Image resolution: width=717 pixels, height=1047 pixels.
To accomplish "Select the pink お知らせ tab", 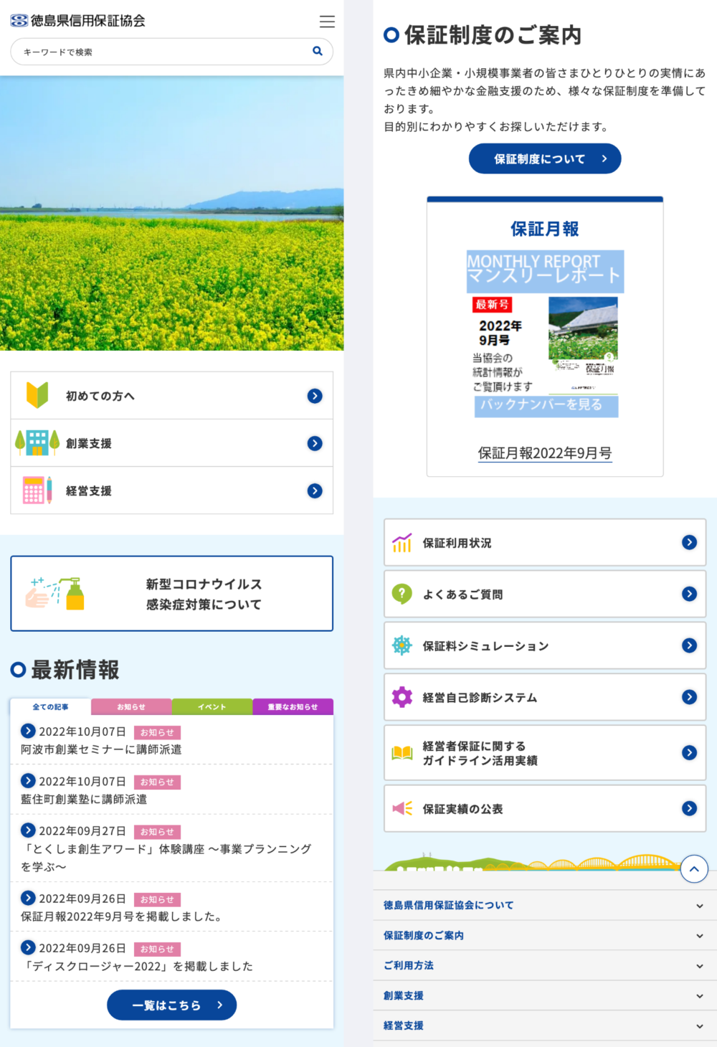I will click(x=131, y=707).
